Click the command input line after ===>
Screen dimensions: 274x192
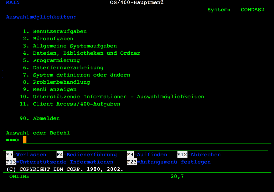[147, 140]
